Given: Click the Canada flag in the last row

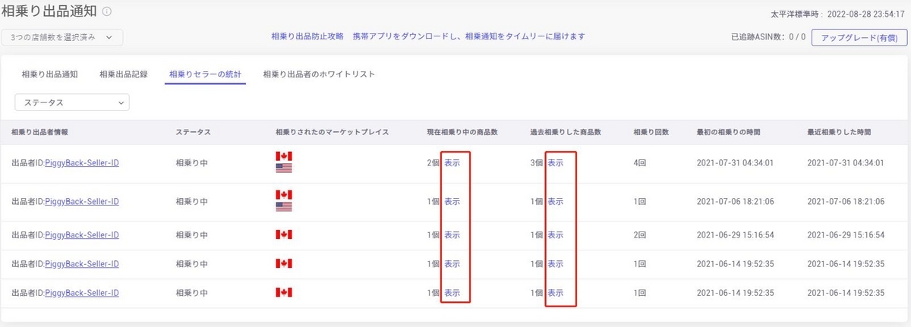Looking at the screenshot, I should pos(284,293).
